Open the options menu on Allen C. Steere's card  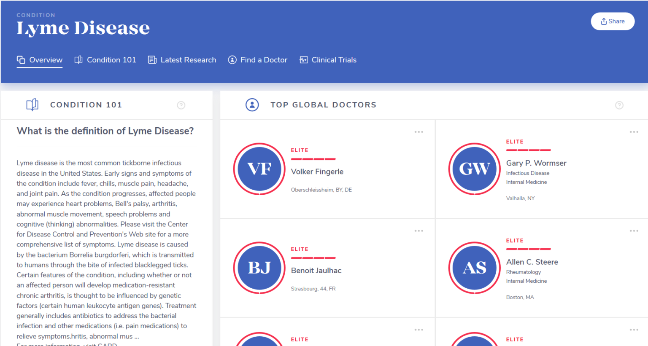click(634, 231)
